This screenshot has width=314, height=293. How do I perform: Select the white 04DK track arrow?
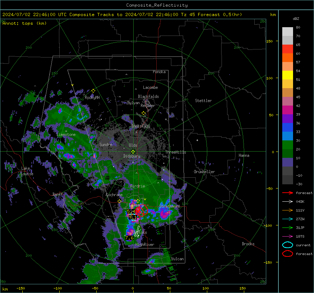pyautogui.click(x=287, y=202)
